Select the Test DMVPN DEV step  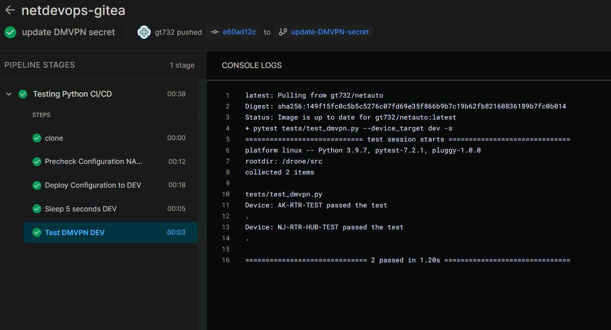click(x=75, y=232)
